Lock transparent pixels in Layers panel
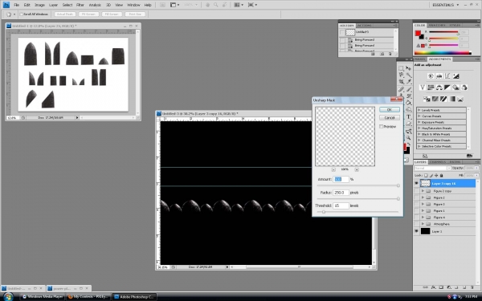The image size is (482, 301). (426, 175)
